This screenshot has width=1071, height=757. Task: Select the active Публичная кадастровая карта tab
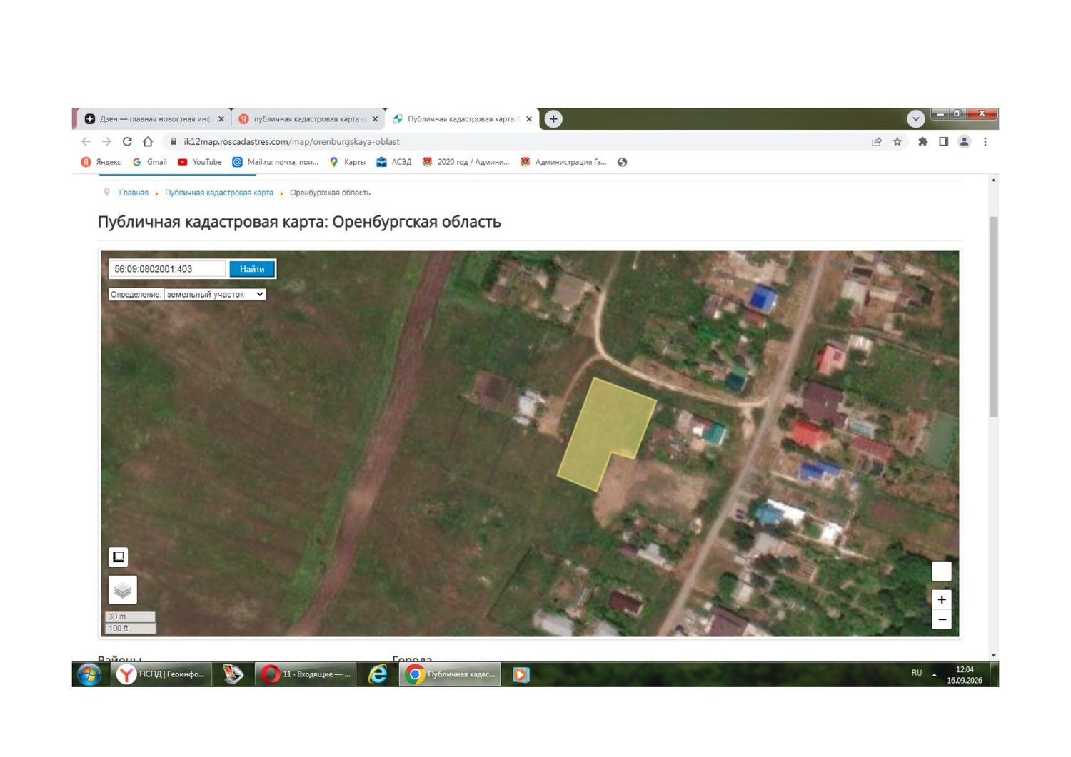coord(461,119)
